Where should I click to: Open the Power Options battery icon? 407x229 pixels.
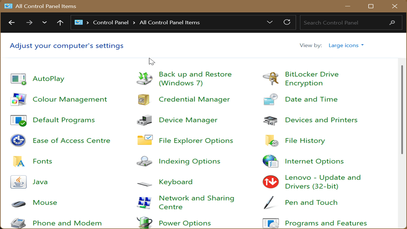144,223
